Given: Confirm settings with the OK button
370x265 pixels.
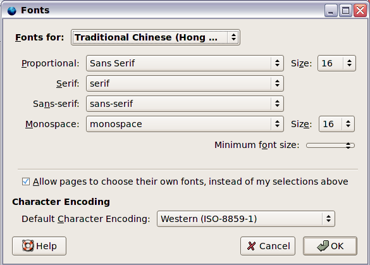Looking at the screenshot, I should coord(330,246).
